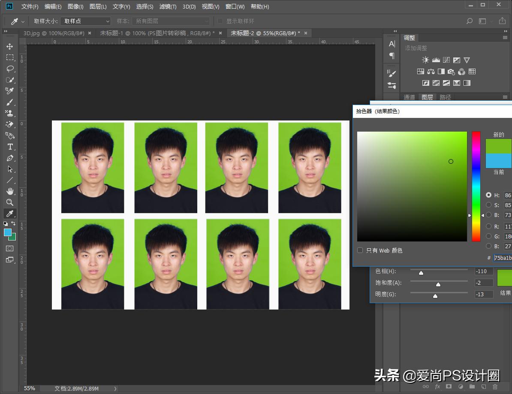This screenshot has height=394, width=512.
Task: Switch to the 3D.jpg document tab
Action: 53,33
